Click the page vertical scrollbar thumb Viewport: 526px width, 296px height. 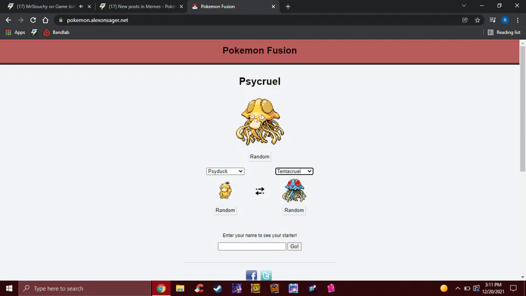522,108
